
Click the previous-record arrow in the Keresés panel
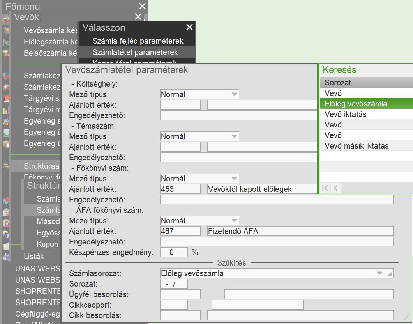(x=335, y=188)
